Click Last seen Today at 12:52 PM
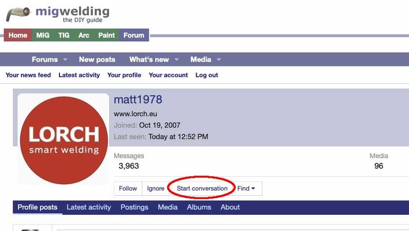The height and width of the screenshot is (231, 409). pos(161,136)
